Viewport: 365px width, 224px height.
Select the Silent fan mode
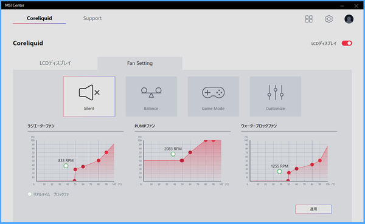click(89, 96)
